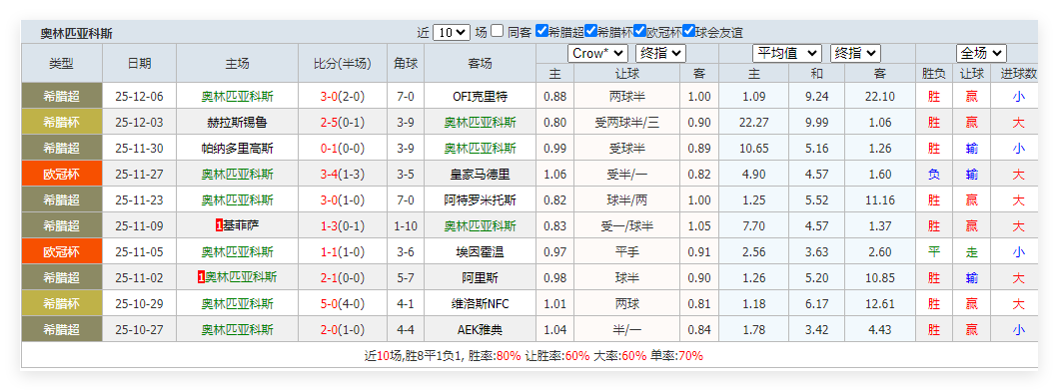The width and height of the screenshot is (1058, 391).
Task: Click the 希腊杯 tag on 25-10-29
Action: pos(61,304)
